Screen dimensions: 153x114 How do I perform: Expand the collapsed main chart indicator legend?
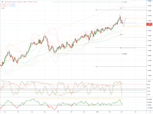3,8
